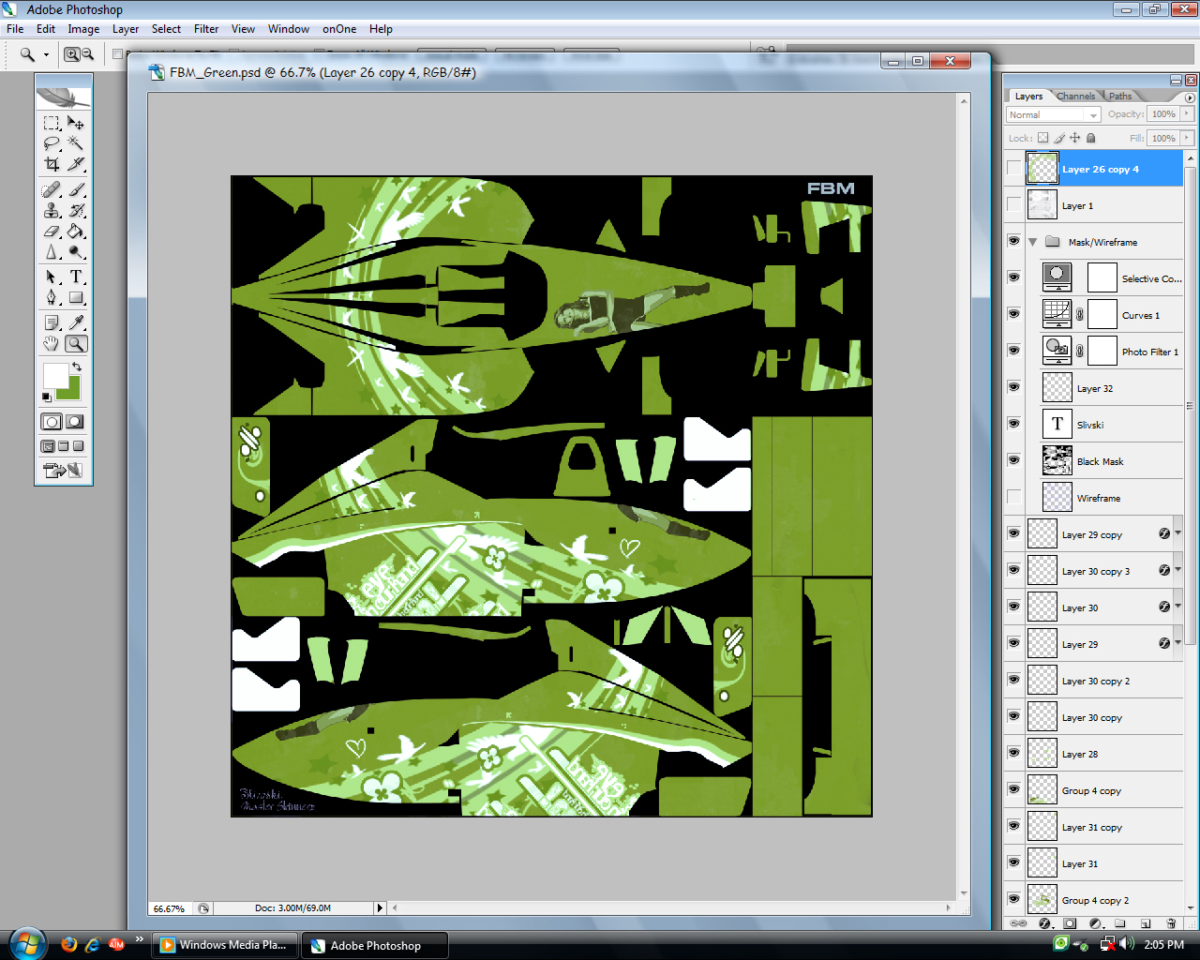Open new adjustment layer menu

click(x=1095, y=923)
